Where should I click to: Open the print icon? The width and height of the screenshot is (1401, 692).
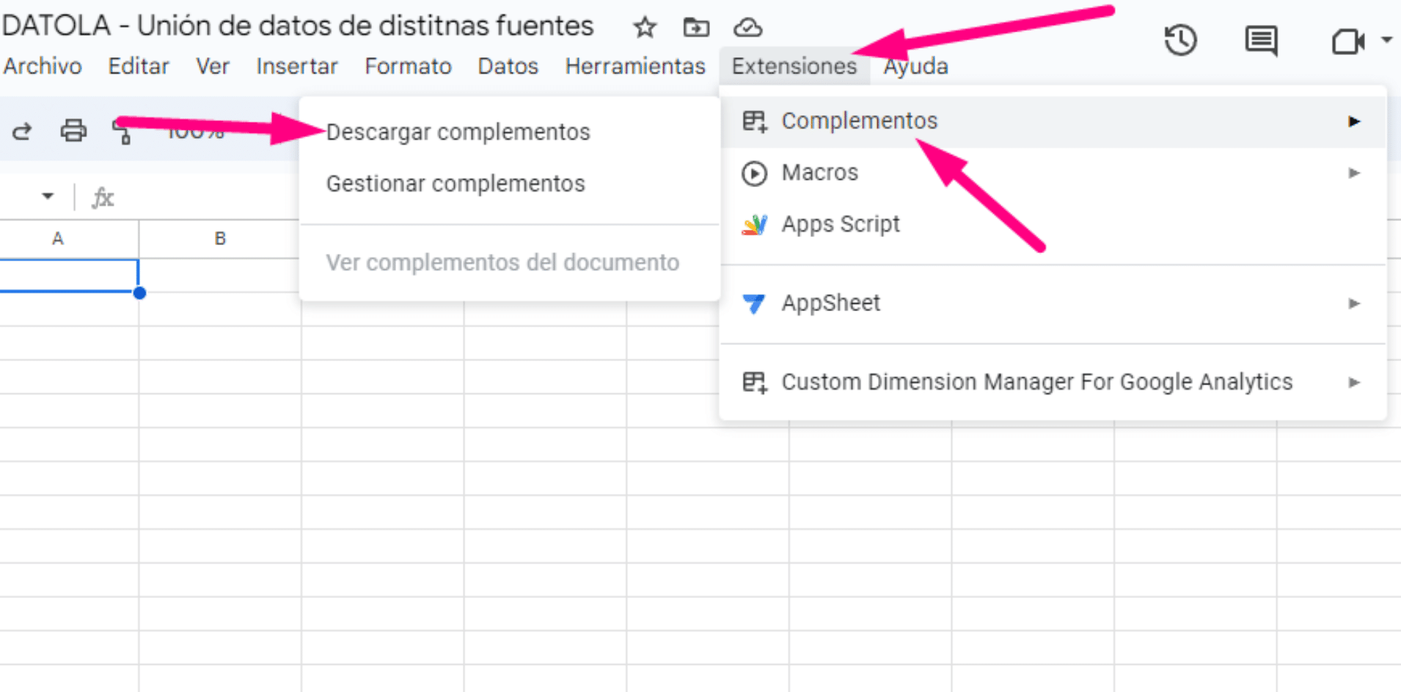73,131
